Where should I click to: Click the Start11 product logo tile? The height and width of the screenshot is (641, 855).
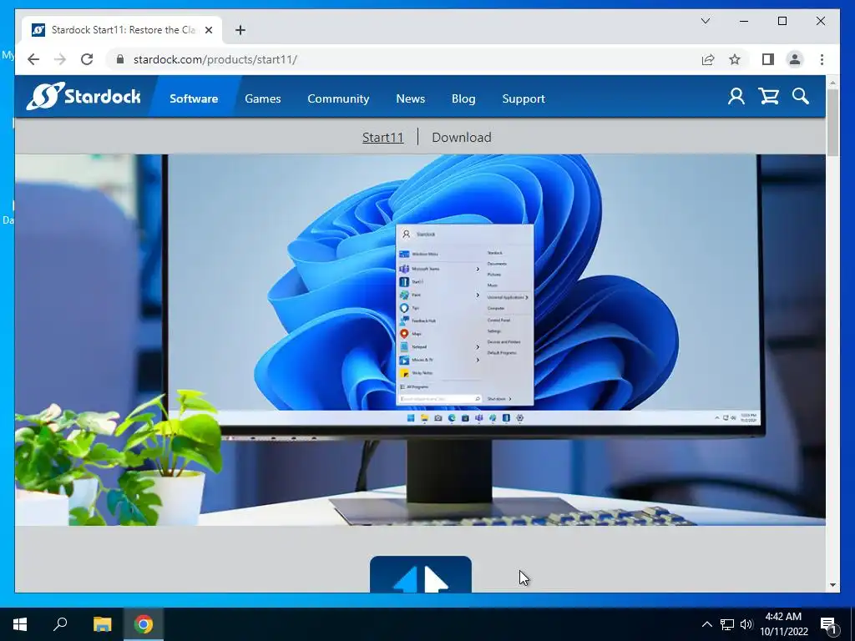point(421,574)
